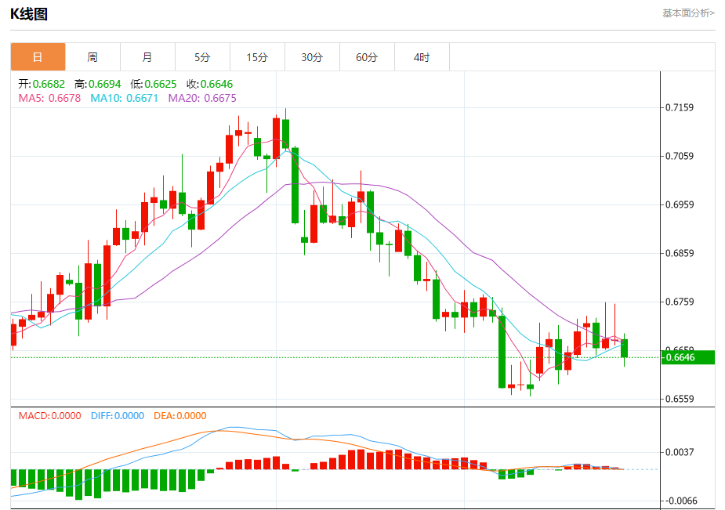Click the DEA:0.0000 indicator label
The height and width of the screenshot is (510, 725).
point(179,416)
